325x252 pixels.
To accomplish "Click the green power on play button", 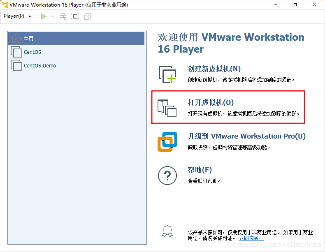I will pyautogui.click(x=44, y=16).
